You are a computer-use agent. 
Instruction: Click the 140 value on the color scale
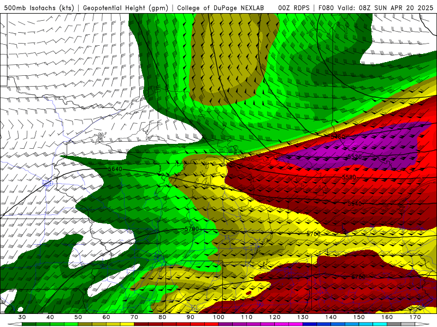(331, 317)
